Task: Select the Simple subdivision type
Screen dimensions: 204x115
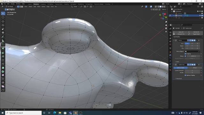Action: pyautogui.click(x=195, y=68)
